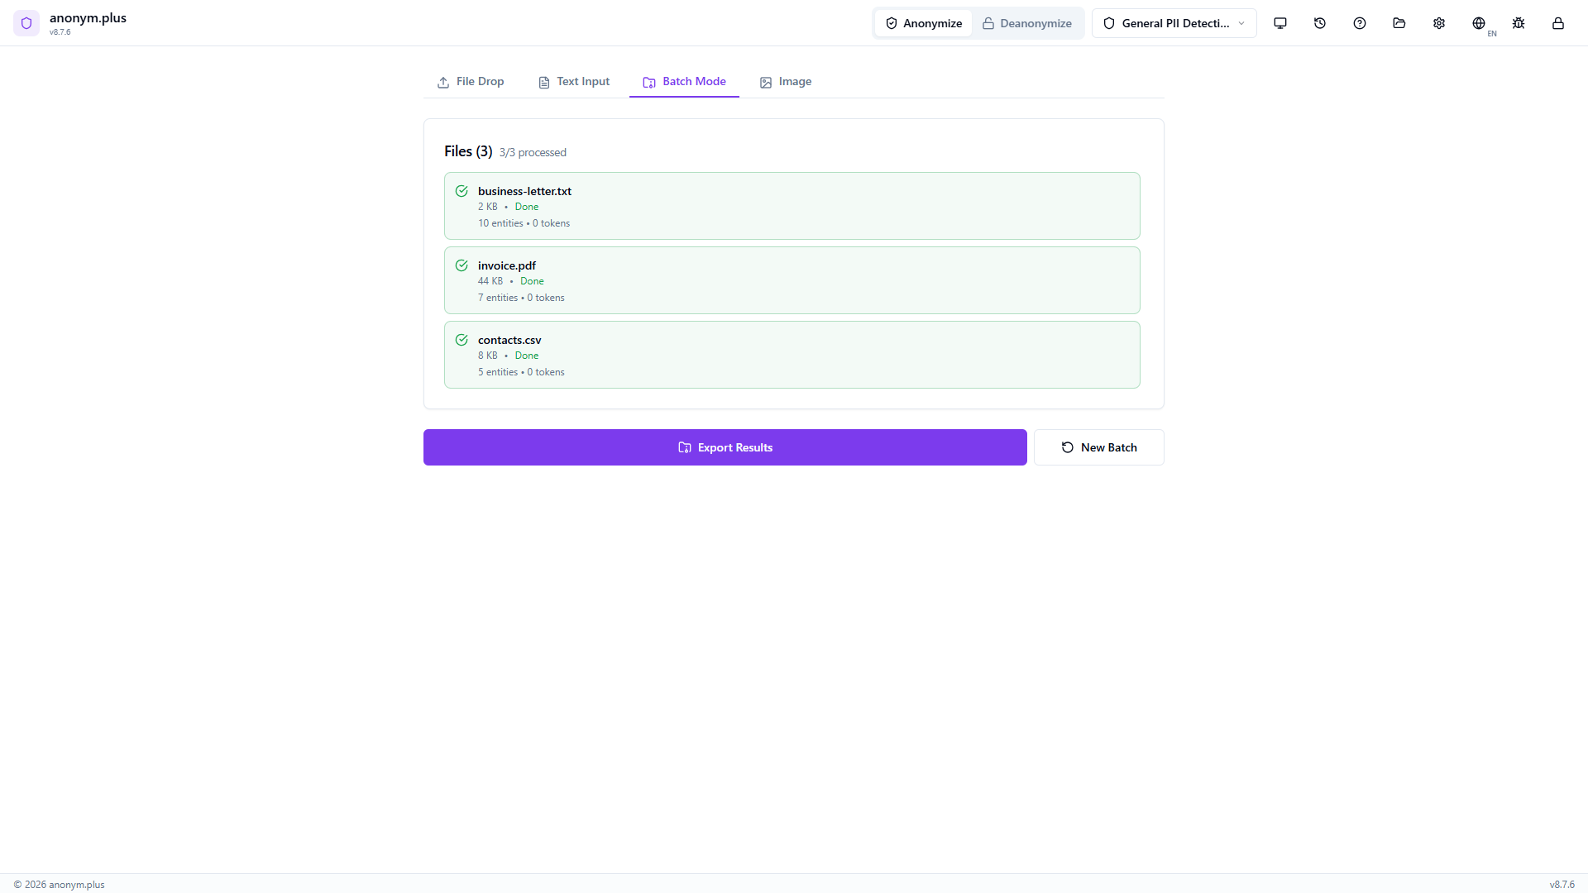Expand the General PII Detection profile dropdown
Image resolution: width=1588 pixels, height=893 pixels.
pyautogui.click(x=1173, y=23)
